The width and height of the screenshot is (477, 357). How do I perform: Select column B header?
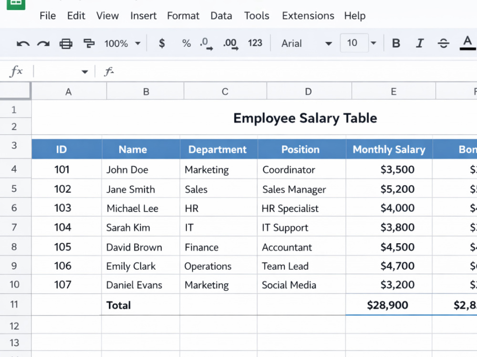coord(145,91)
